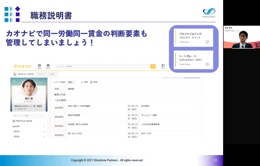Click the 業務概要1 row label
The image size is (260, 166).
[59, 108]
